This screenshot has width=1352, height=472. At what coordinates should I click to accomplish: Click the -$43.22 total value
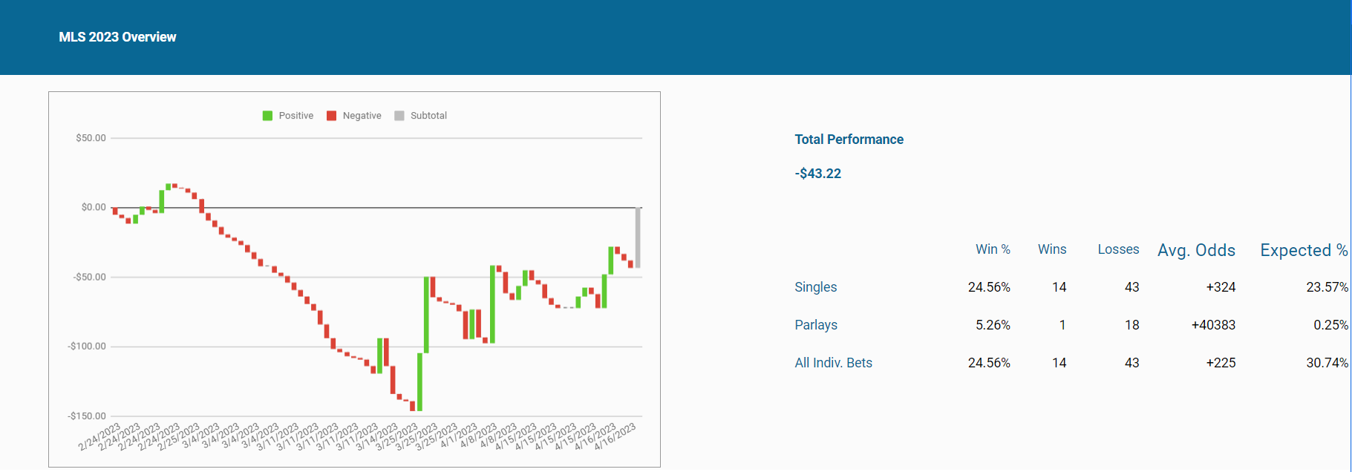pos(817,174)
